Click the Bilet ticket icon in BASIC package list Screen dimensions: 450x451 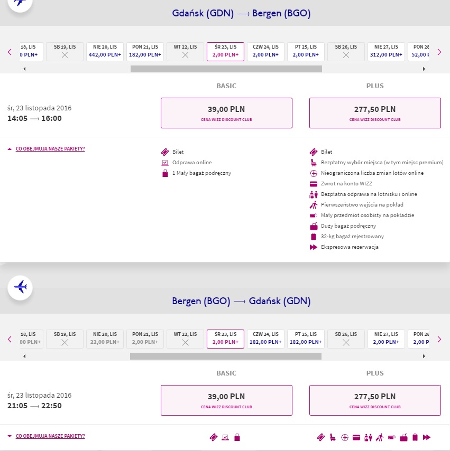coord(165,152)
